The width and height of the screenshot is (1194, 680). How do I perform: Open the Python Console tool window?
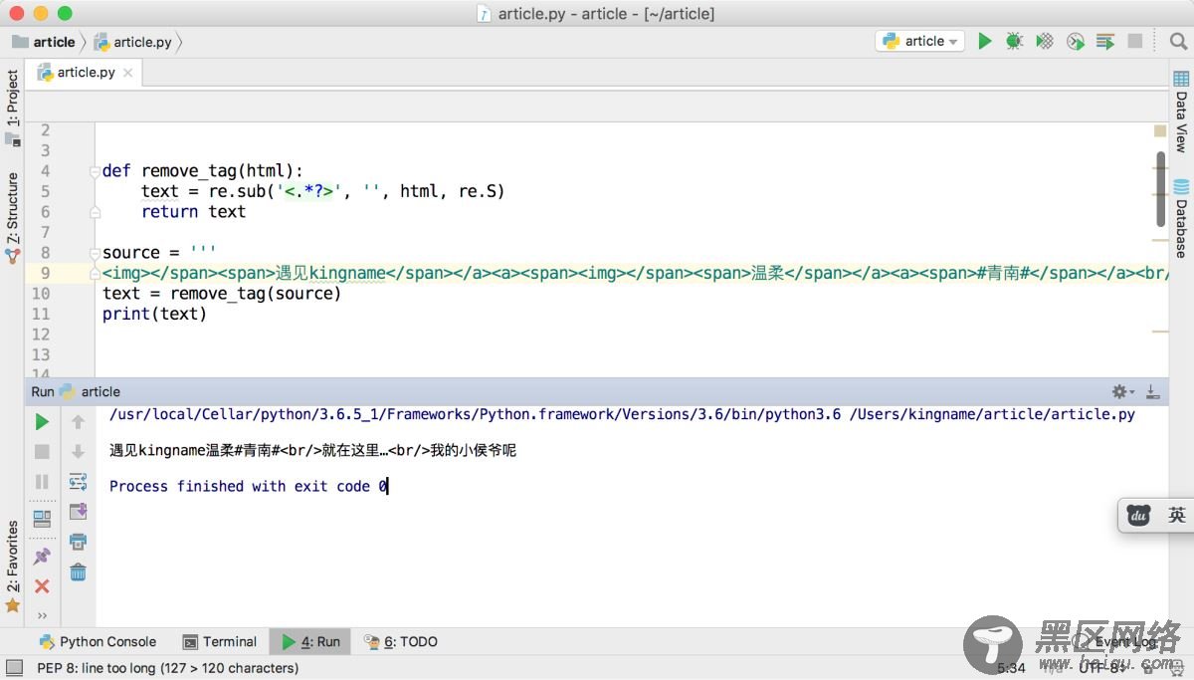click(98, 642)
